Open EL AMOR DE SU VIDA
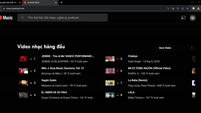Screen dimensions: 201x113 (54, 92)
